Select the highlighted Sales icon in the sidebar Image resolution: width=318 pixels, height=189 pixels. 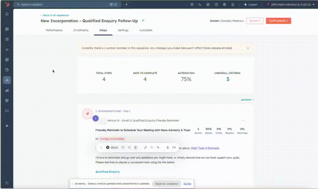7,80
